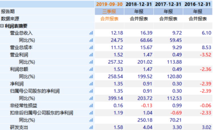The image size is (213, 130).
Task: Click the 199.52 growth value
Action: [145, 76]
